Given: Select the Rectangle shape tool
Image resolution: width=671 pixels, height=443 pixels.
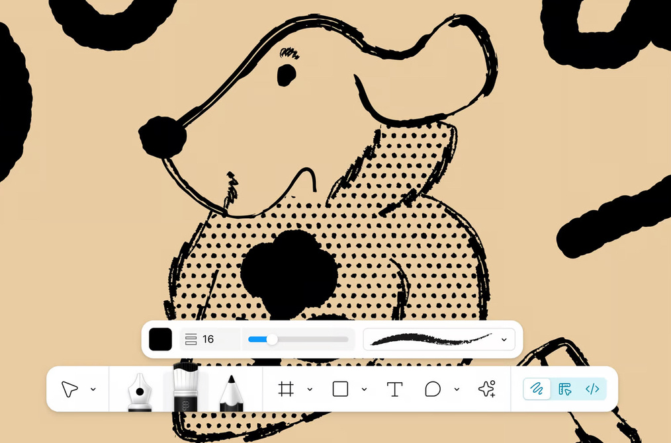Looking at the screenshot, I should 340,389.
